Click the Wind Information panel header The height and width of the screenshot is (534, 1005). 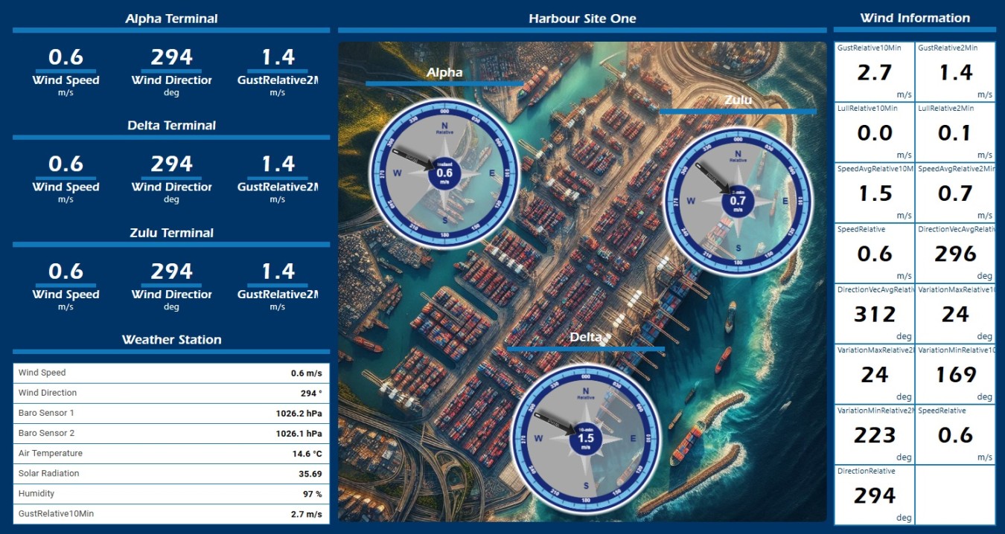click(914, 18)
